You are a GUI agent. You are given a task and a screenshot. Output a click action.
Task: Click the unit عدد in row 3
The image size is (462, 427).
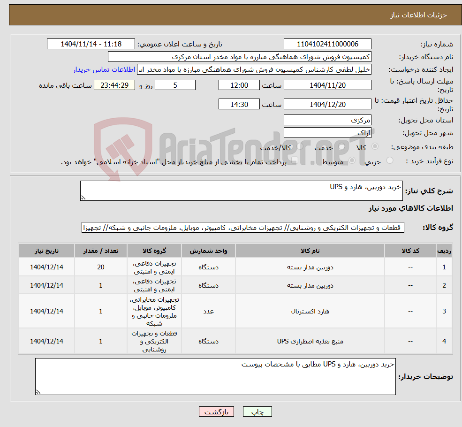(208, 311)
